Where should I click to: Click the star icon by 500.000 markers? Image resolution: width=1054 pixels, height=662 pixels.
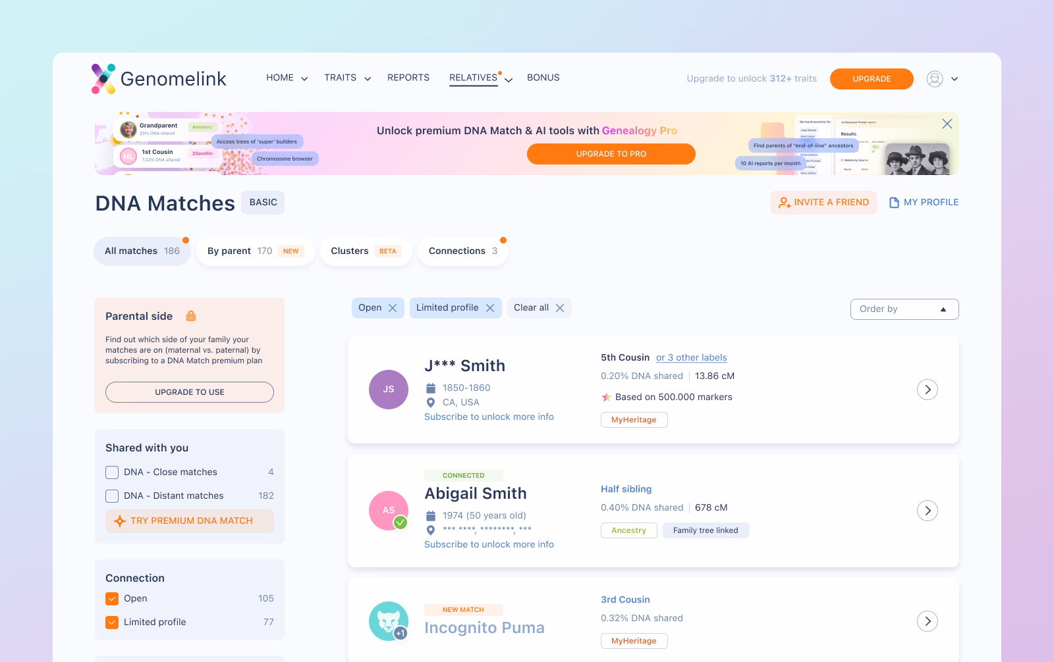pyautogui.click(x=606, y=397)
